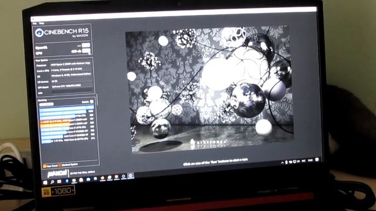The image size is (376, 211).
Task: Open the Windows Start menu
Action: click(x=45, y=183)
